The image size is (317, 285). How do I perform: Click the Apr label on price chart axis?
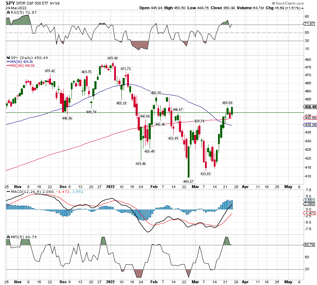[245, 187]
